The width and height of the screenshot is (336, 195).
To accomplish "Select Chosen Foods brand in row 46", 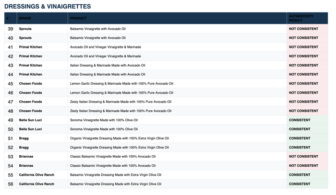I will pos(30,93).
